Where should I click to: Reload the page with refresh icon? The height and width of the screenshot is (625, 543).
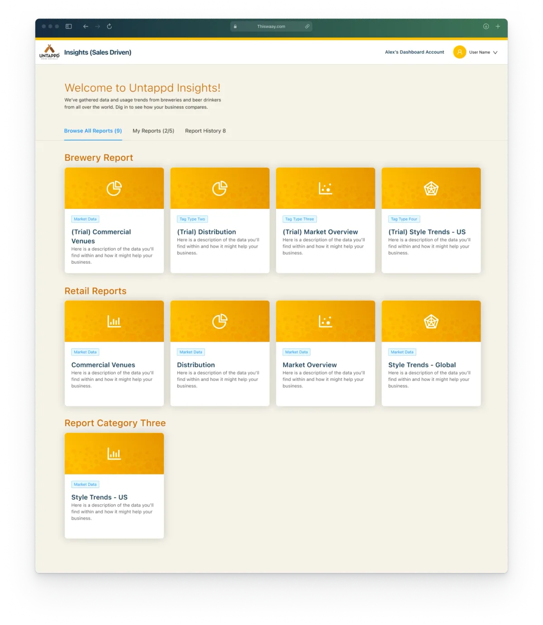[x=109, y=26]
